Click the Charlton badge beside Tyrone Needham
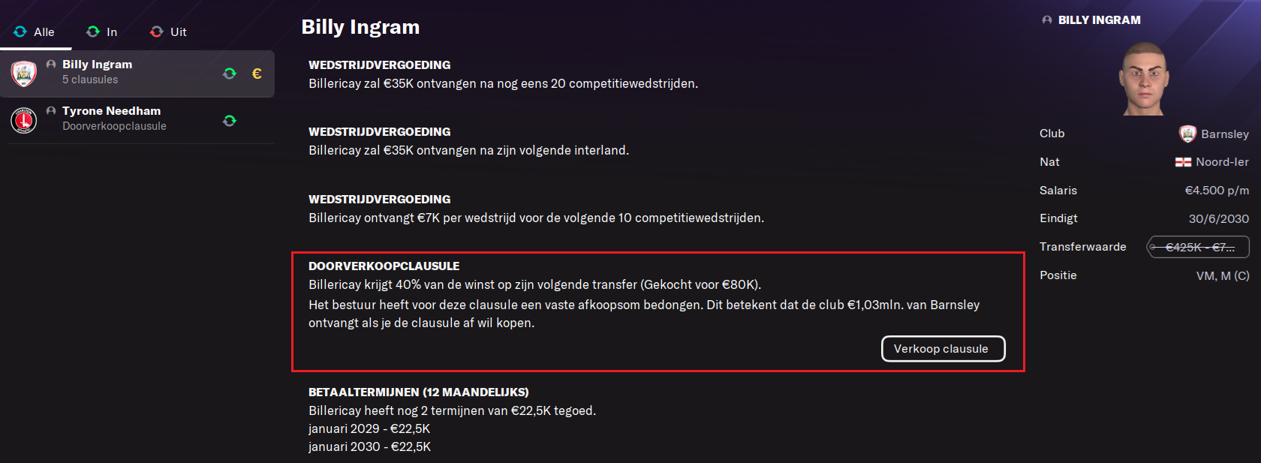 coord(24,120)
